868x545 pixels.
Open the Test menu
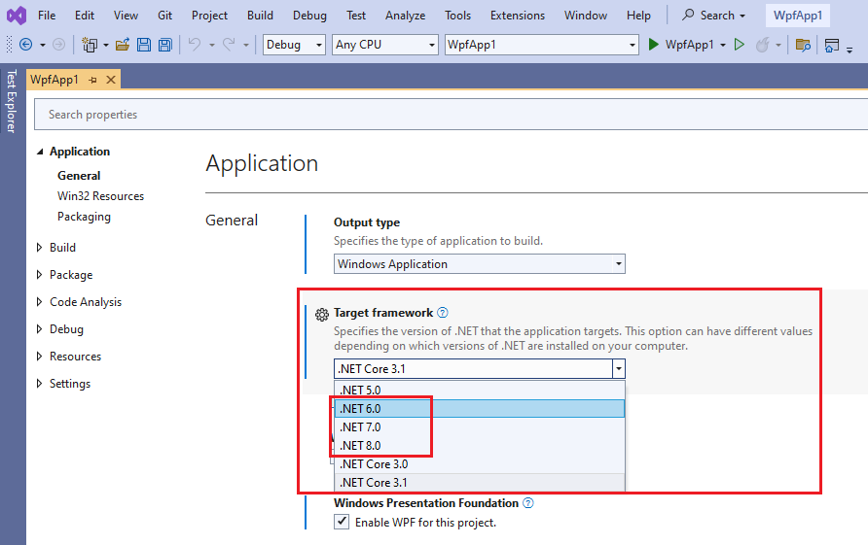click(356, 16)
